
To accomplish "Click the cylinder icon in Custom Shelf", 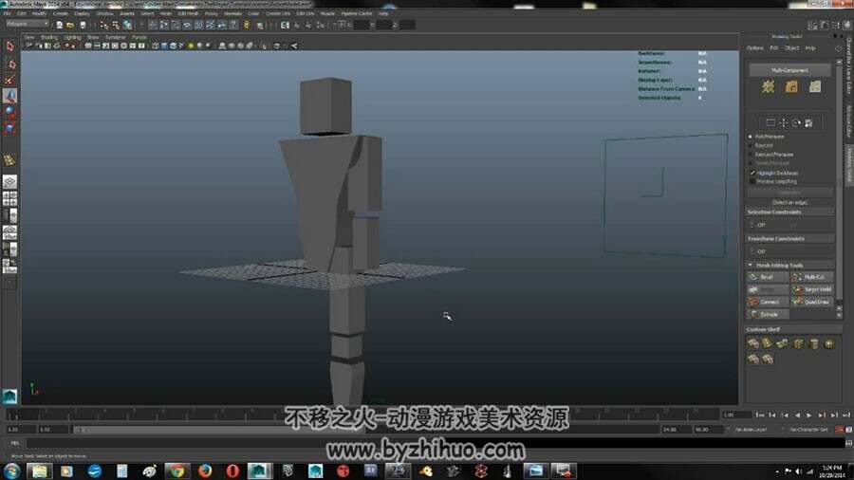I will pyautogui.click(x=814, y=343).
